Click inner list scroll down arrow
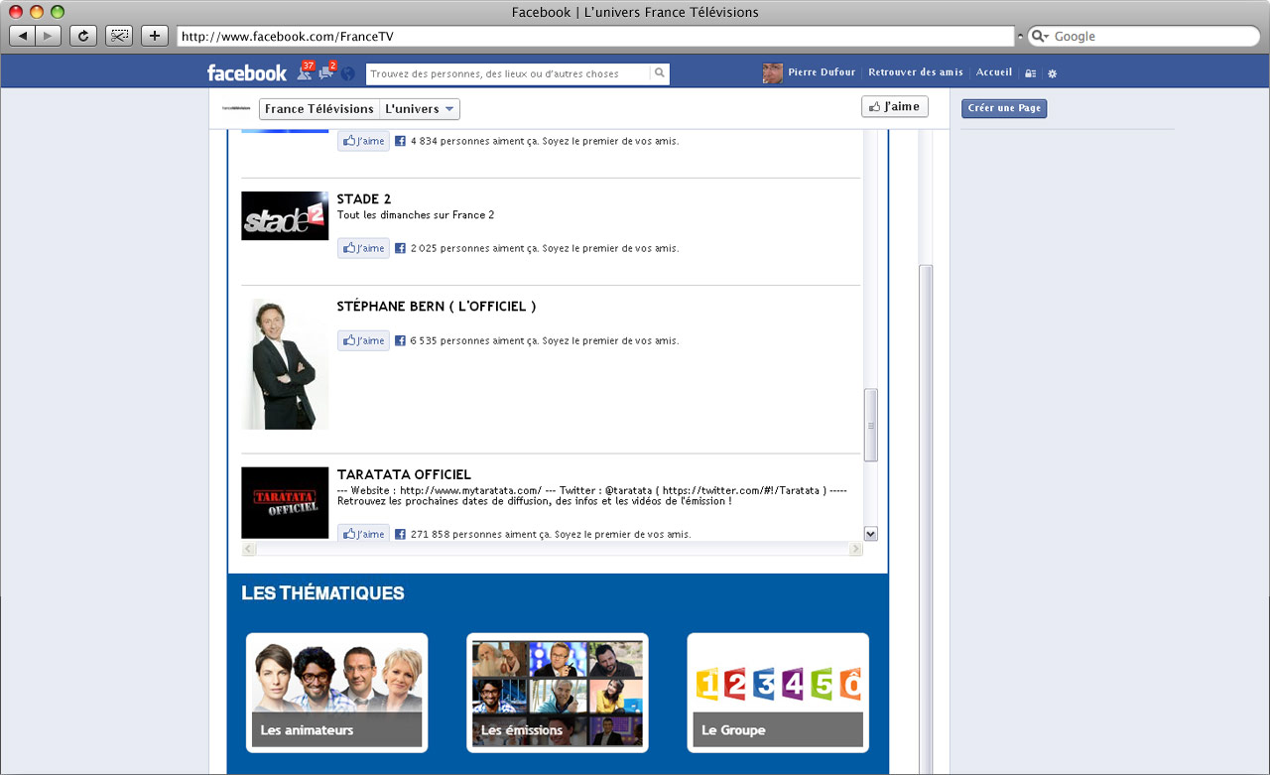Viewport: 1270px width, 775px height. coord(871,534)
